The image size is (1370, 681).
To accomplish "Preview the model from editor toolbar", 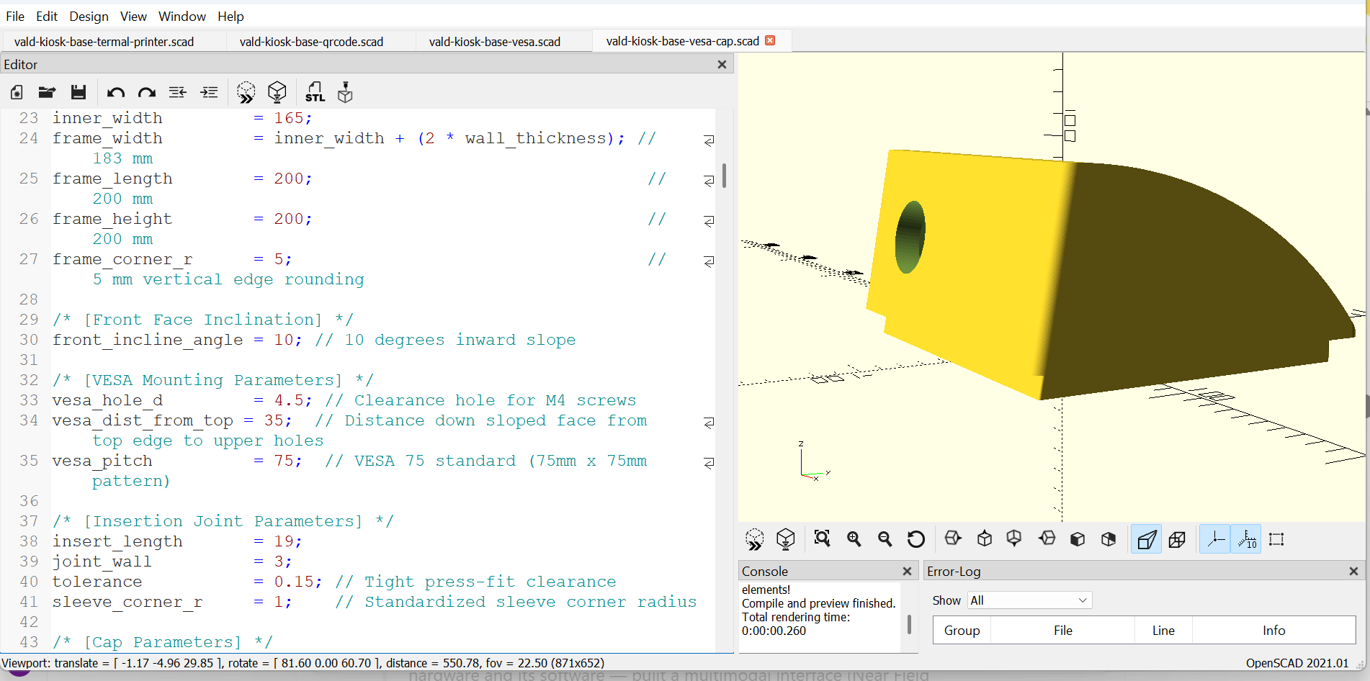I will 246,92.
